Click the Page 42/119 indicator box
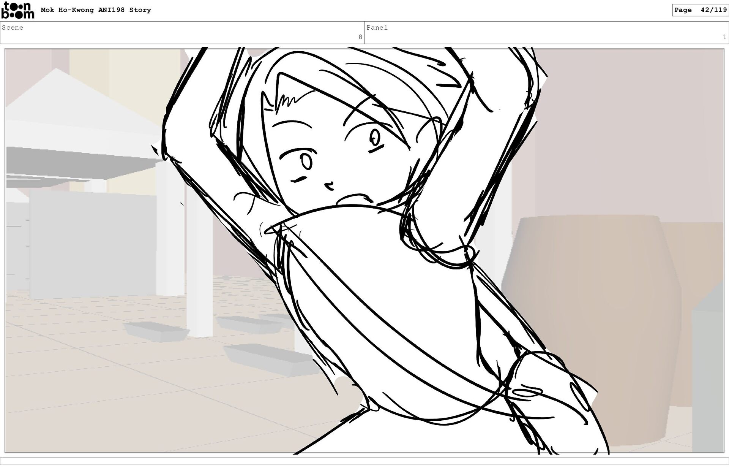The width and height of the screenshot is (729, 472). pyautogui.click(x=700, y=10)
